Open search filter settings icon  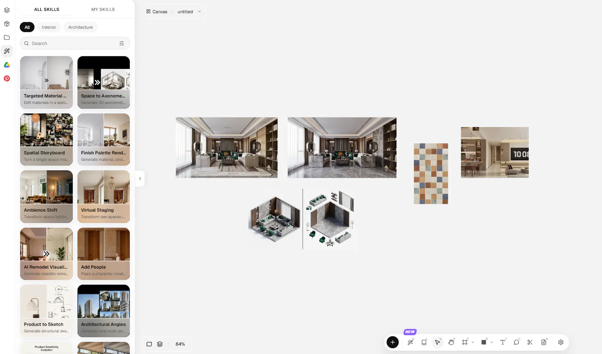pyautogui.click(x=122, y=43)
